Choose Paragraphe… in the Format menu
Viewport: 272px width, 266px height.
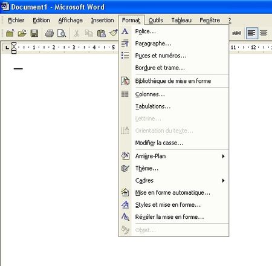pyautogui.click(x=174, y=44)
